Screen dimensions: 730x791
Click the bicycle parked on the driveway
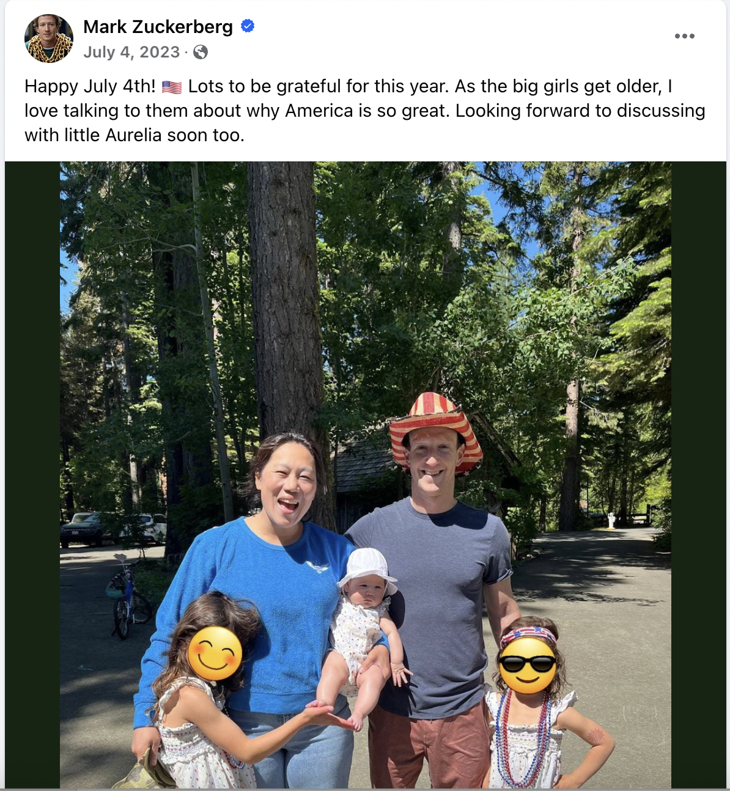[x=128, y=601]
